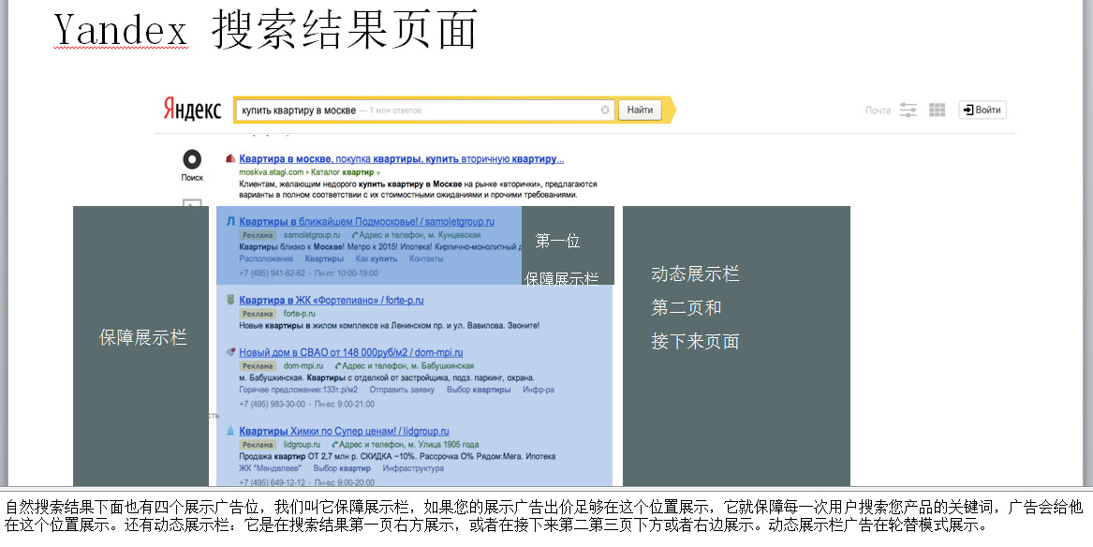
Task: Open the ad Новый дом в СВАО
Action: [x=350, y=352]
